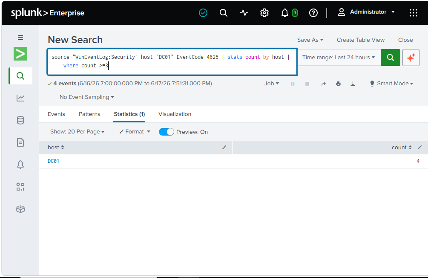Open the help question mark icon
Screen dimensions: 428x278
pos(313,12)
